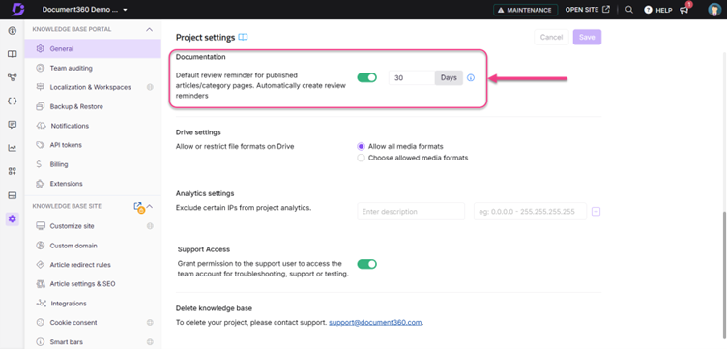Collapse the Knowledge Base Portal section
The image size is (727, 349).
(149, 29)
